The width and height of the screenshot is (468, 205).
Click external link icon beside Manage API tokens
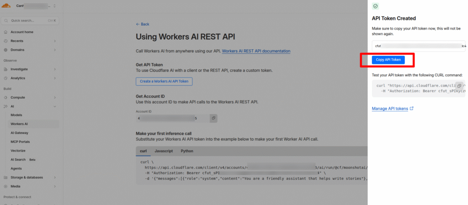point(412,109)
